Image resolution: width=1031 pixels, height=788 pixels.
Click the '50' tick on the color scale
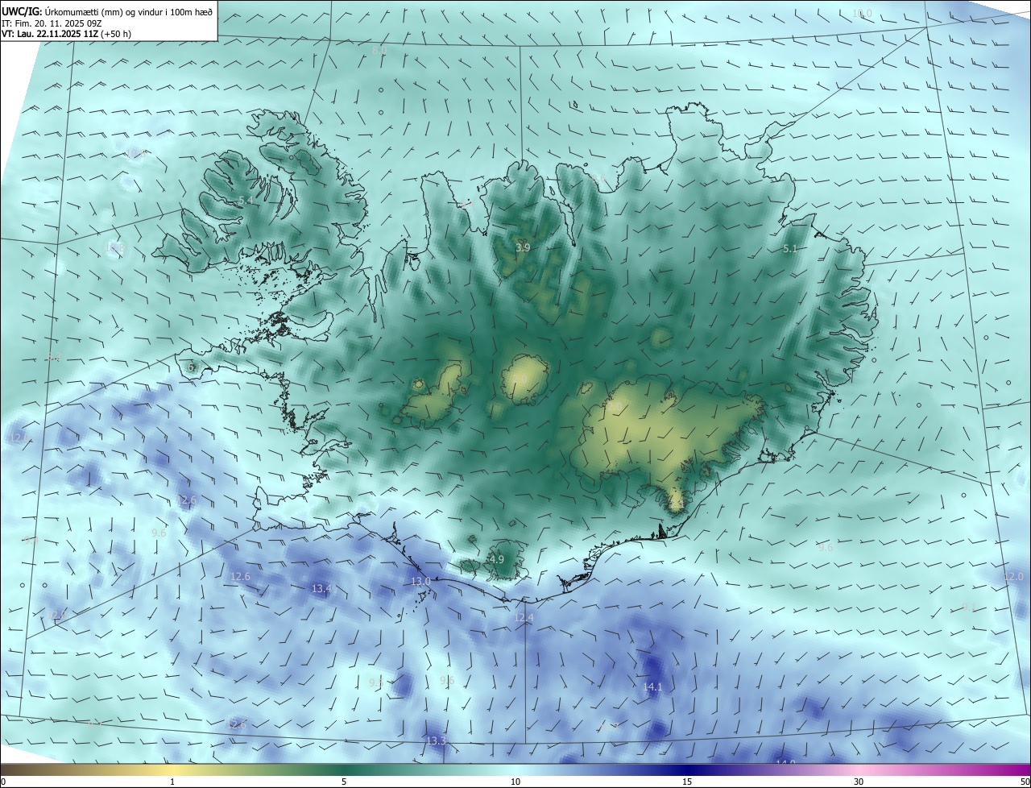point(1025,782)
